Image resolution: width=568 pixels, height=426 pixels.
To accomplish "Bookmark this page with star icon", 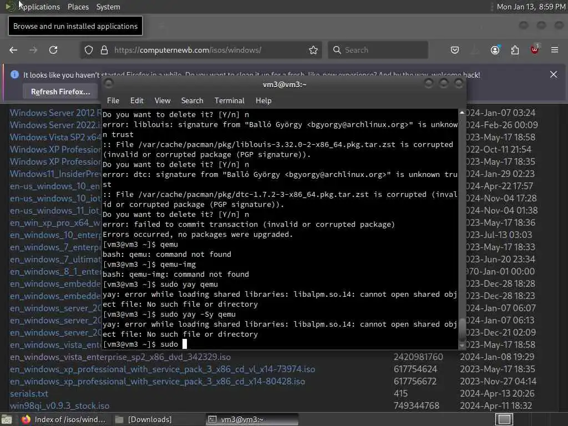I will click(x=313, y=50).
